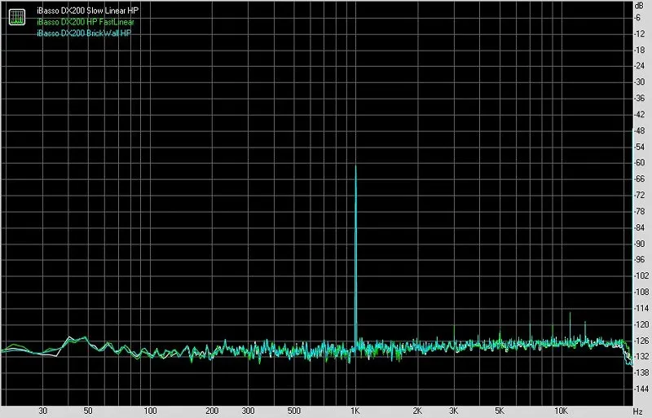Click the tip of the 1 kHz signal peak
The width and height of the screenshot is (652, 418).
click(355, 166)
